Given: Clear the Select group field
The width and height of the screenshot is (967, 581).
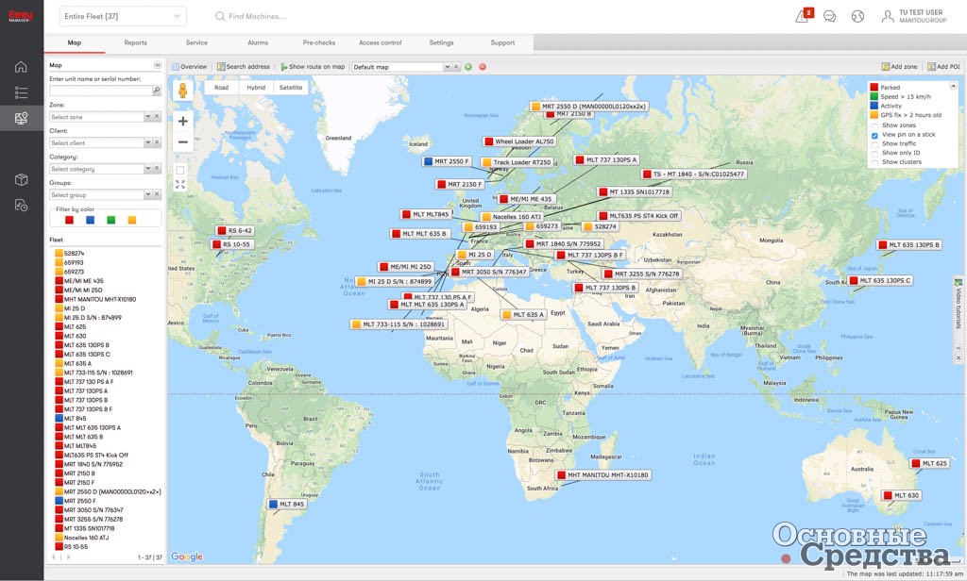Looking at the screenshot, I should click(157, 194).
